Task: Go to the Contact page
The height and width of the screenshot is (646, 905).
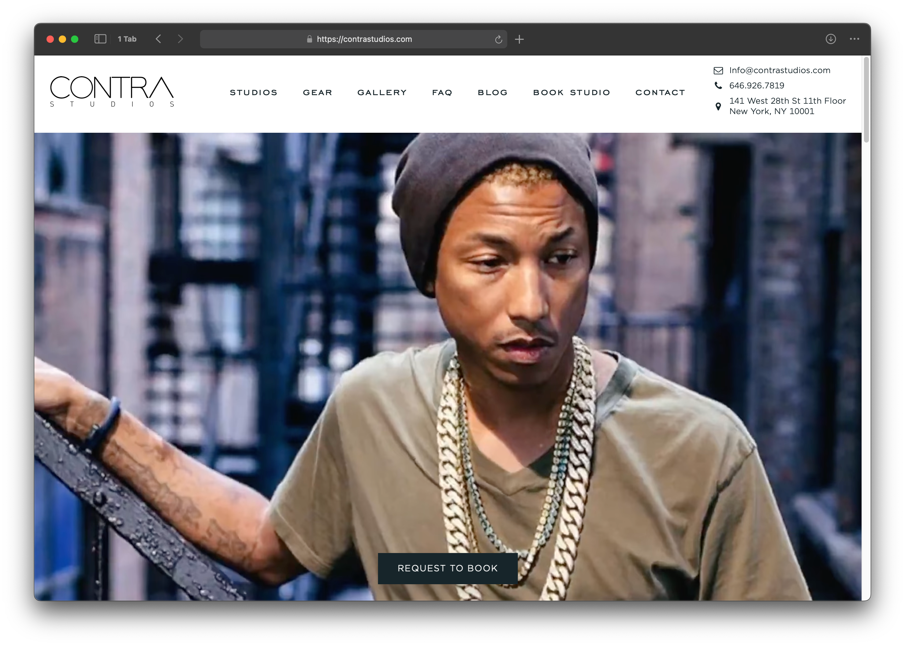Action: pyautogui.click(x=660, y=93)
